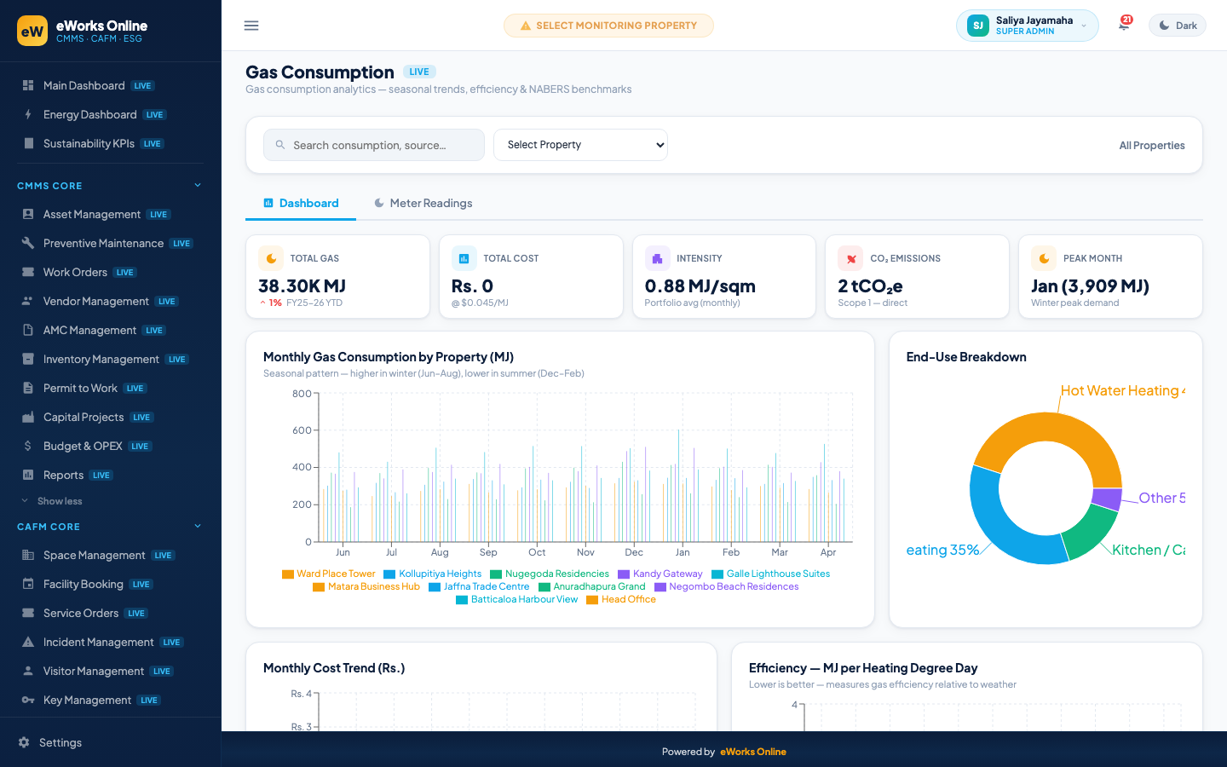Select the Dashboard tab
This screenshot has width=1227, height=767.
point(301,203)
